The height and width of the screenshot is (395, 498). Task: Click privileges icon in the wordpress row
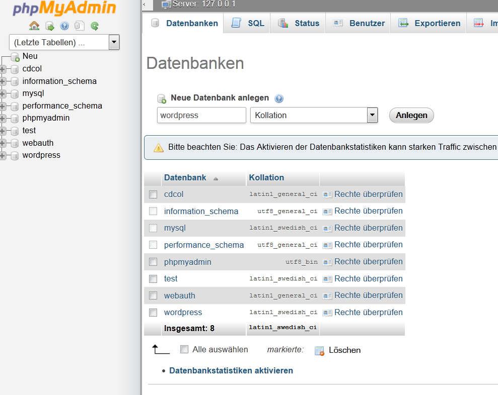click(x=327, y=313)
